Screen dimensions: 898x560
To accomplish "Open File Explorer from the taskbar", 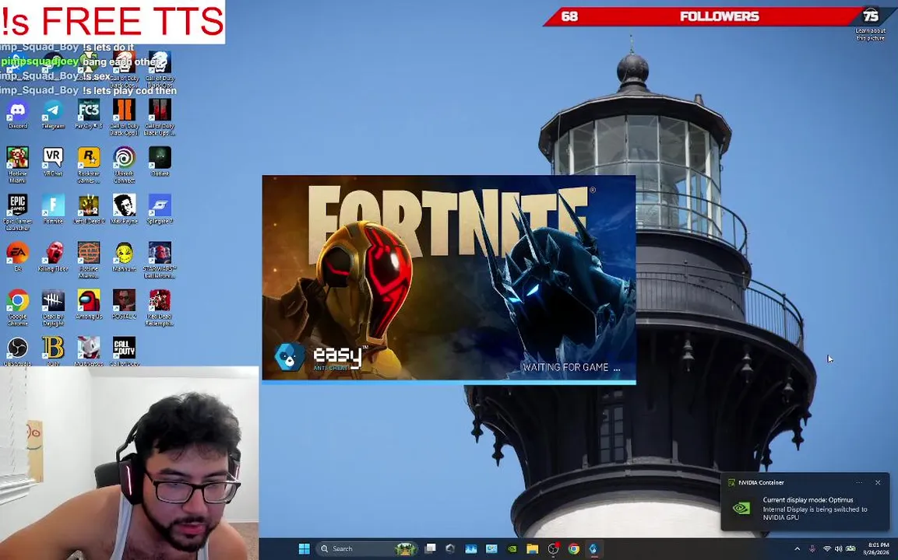I will pos(533,548).
